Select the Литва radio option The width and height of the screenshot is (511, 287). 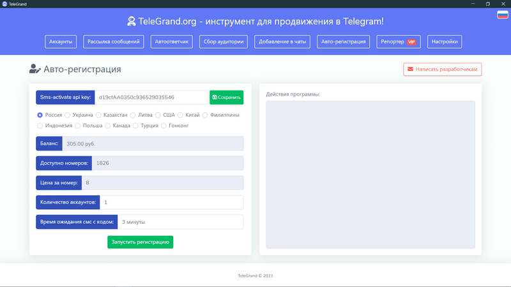point(133,115)
